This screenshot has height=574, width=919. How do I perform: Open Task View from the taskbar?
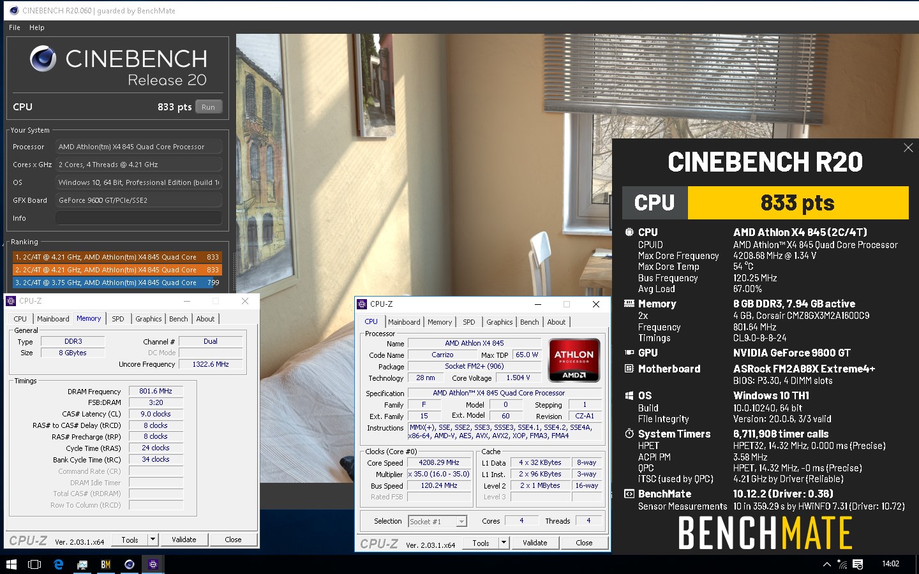click(x=34, y=564)
